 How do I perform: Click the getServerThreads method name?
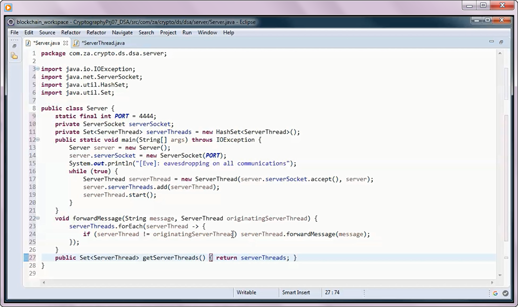tap(170, 258)
